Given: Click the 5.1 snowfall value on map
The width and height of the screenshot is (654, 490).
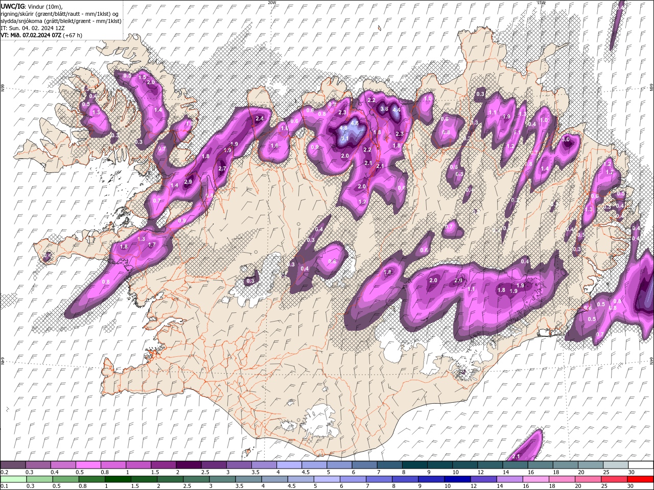Looking at the screenshot, I should (345, 138).
